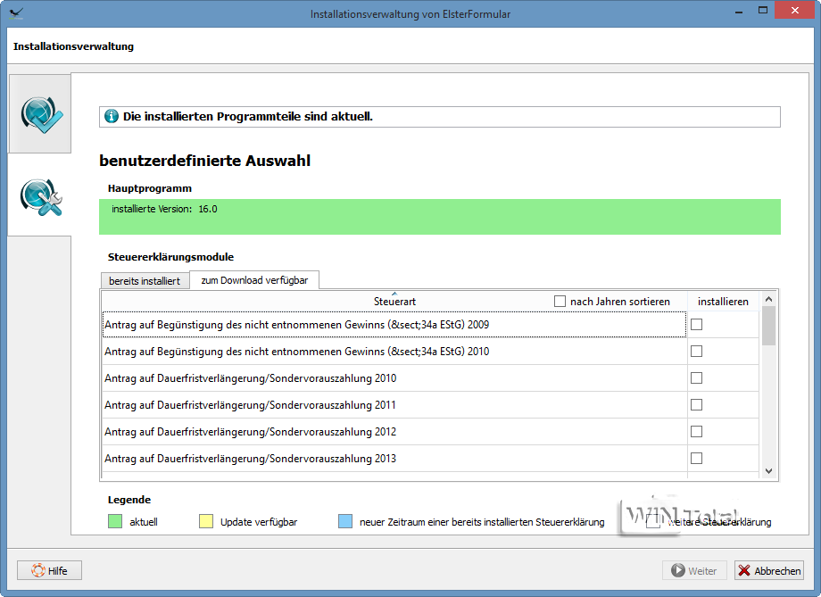Click the Abbrechen button

coord(768,570)
